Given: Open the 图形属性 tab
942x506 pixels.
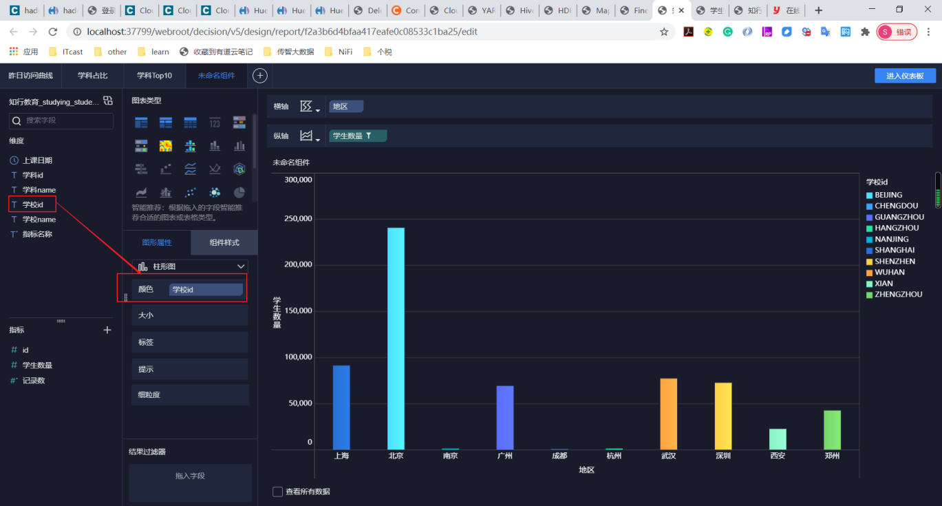Looking at the screenshot, I should click(x=157, y=242).
